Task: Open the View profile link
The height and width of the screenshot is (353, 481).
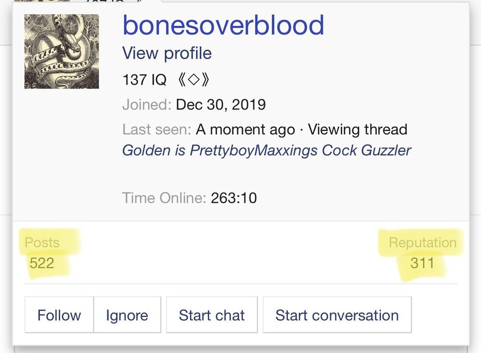Action: [167, 53]
